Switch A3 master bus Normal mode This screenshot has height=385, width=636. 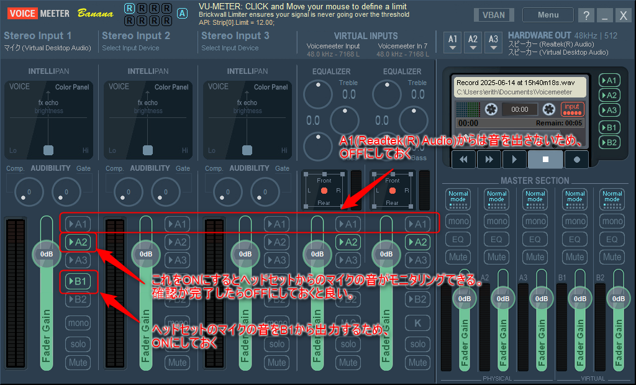coord(535,199)
